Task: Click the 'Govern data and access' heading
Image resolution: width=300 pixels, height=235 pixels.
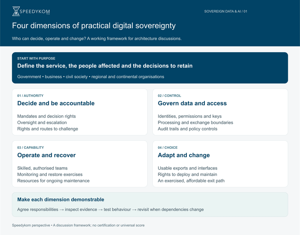Action: [x=192, y=103]
